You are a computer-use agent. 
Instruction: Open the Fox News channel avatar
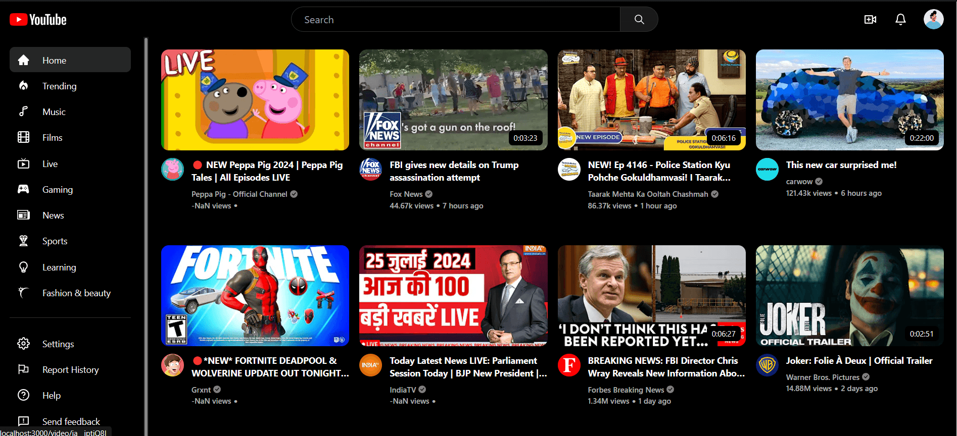click(370, 169)
